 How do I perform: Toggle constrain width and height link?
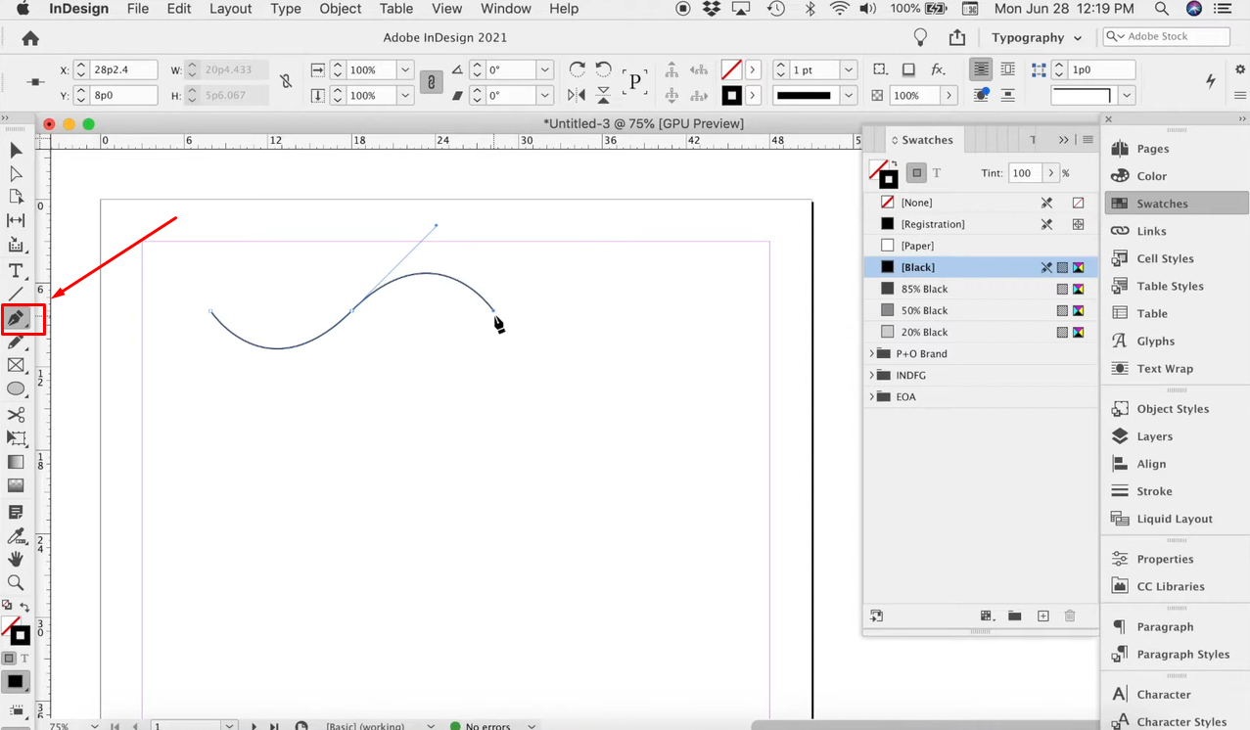[x=286, y=82]
